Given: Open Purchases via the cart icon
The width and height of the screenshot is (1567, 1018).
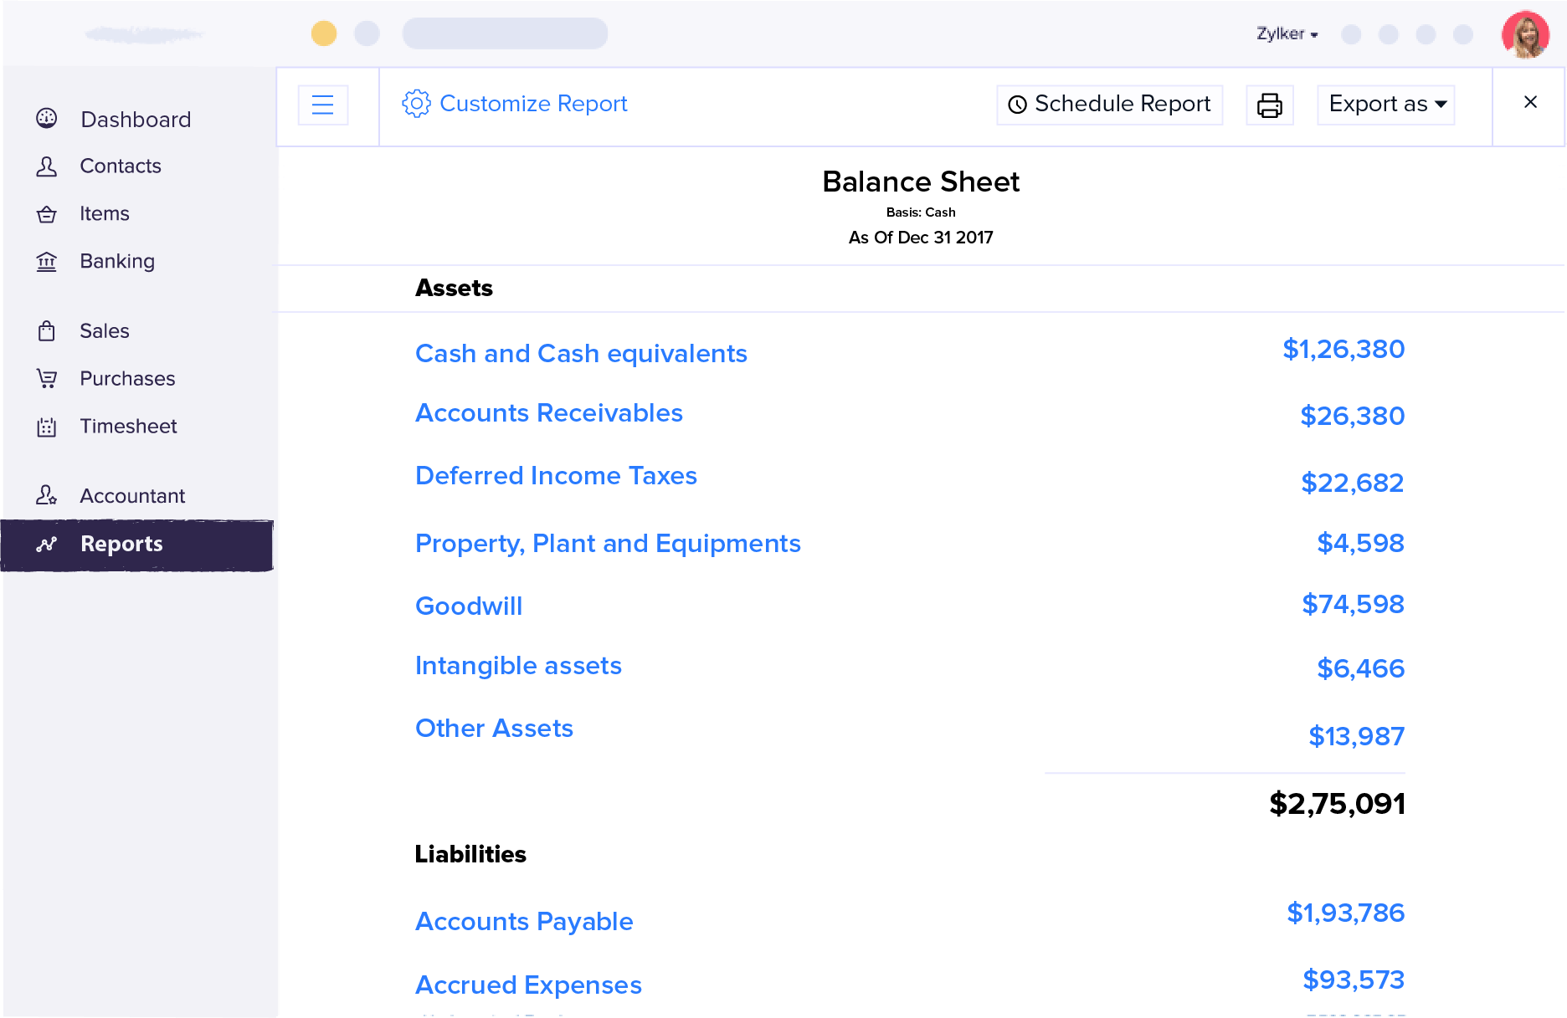Looking at the screenshot, I should coord(48,378).
